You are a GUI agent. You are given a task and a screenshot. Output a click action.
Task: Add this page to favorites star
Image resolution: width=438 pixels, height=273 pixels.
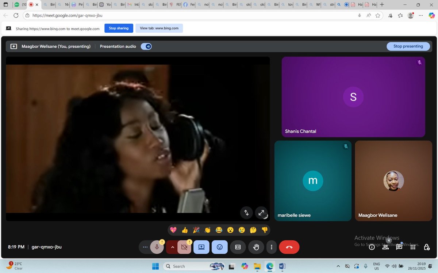point(378,16)
